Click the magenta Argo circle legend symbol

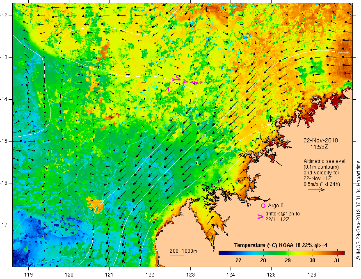tap(263, 206)
